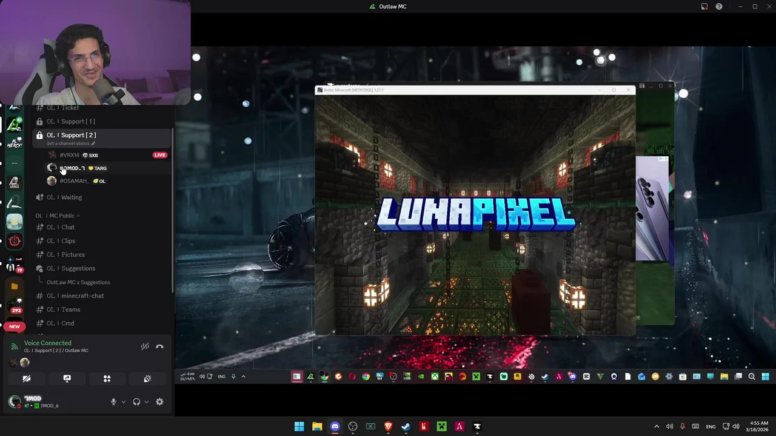Toggle noise suppression in voice panel
The width and height of the screenshot is (776, 436).
(145, 347)
